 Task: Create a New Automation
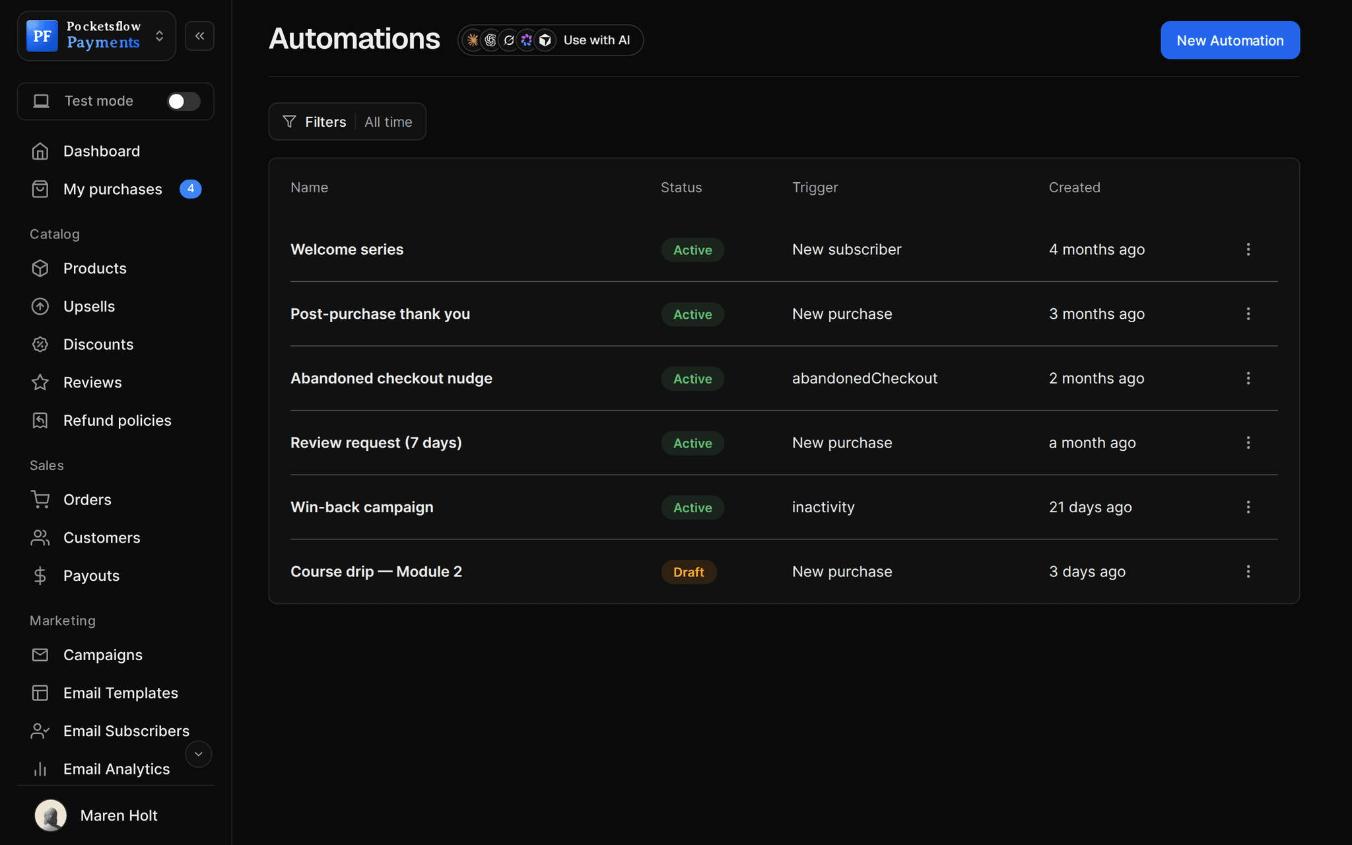click(1230, 40)
